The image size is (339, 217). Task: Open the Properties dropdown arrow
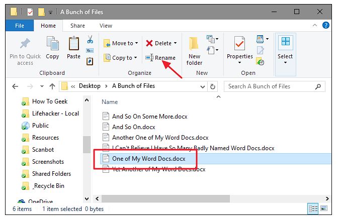[x=239, y=63]
